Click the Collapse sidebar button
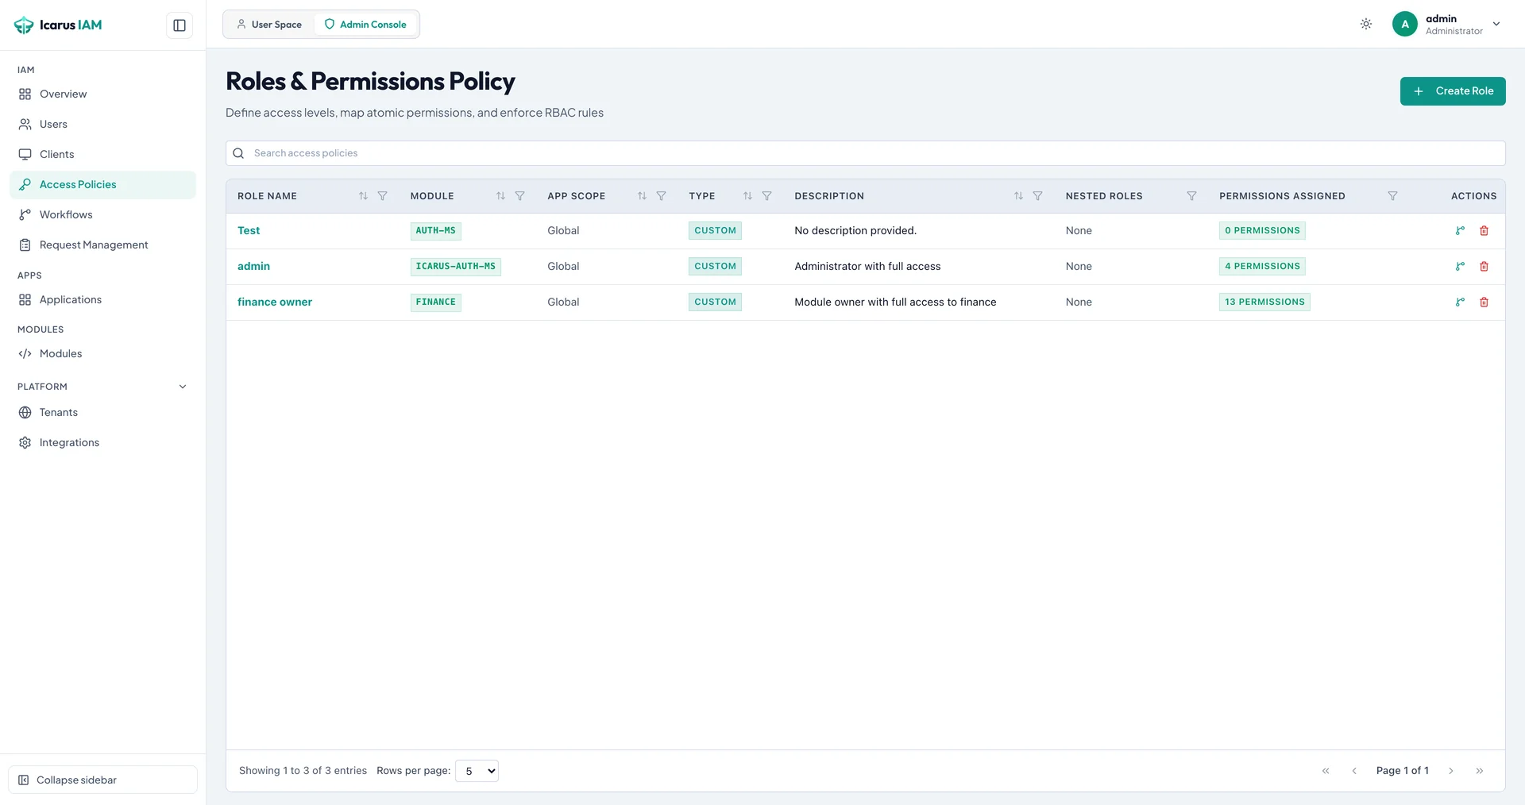1525x805 pixels. (x=102, y=780)
